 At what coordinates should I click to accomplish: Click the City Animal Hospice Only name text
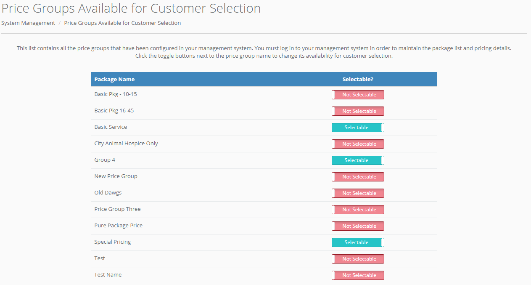(x=126, y=144)
